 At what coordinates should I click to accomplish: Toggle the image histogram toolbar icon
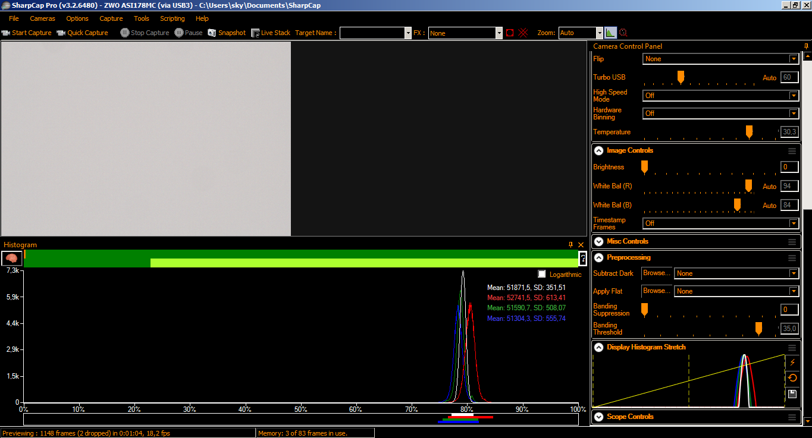click(611, 33)
